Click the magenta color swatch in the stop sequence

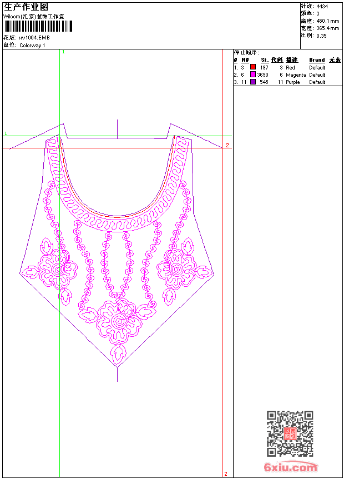click(x=252, y=74)
